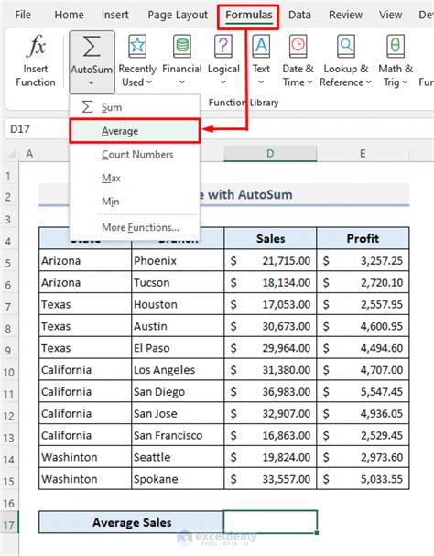
Task: Open Recently Used functions star icon
Action: click(137, 47)
